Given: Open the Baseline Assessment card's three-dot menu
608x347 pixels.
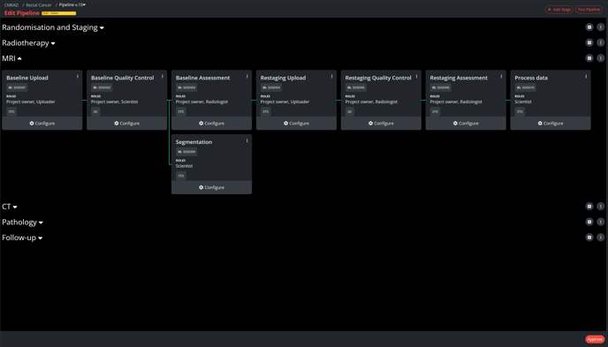Looking at the screenshot, I should click(x=247, y=76).
